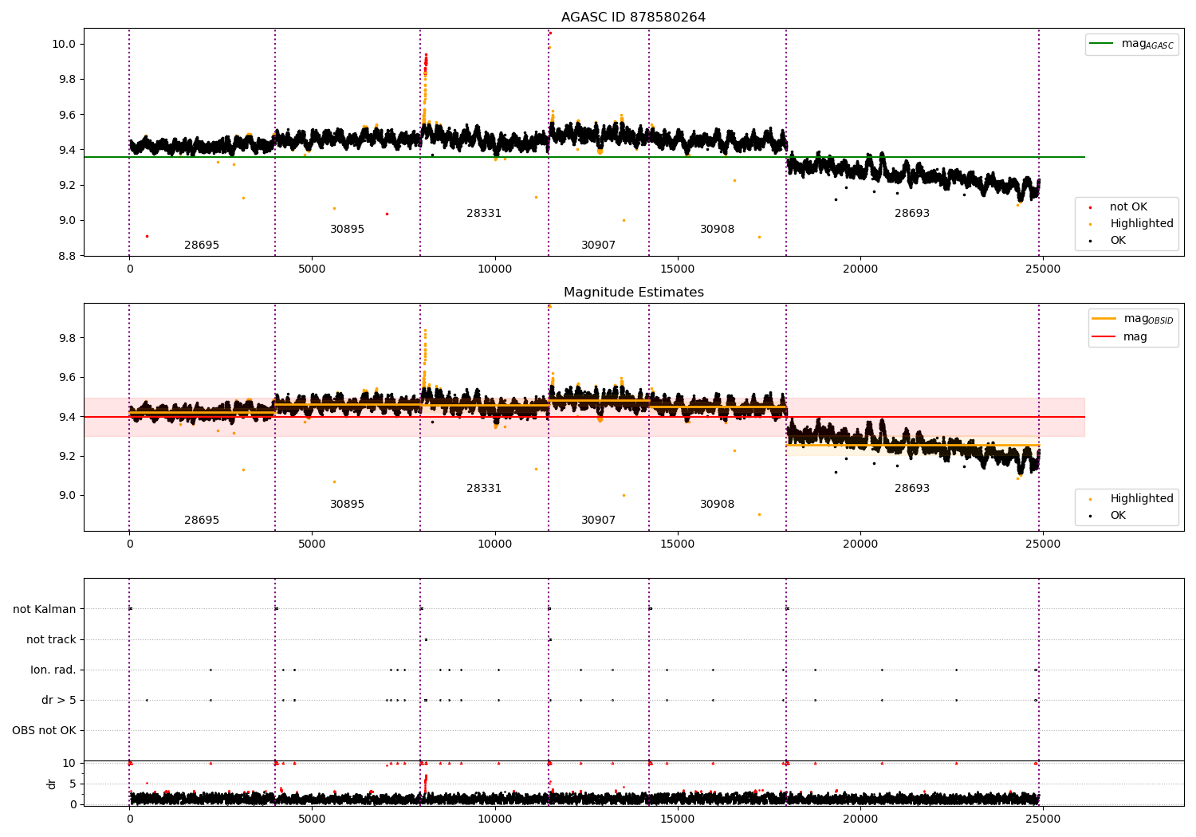1196x837 pixels.
Task: Click the 'not track' axis label
Action: 51,639
